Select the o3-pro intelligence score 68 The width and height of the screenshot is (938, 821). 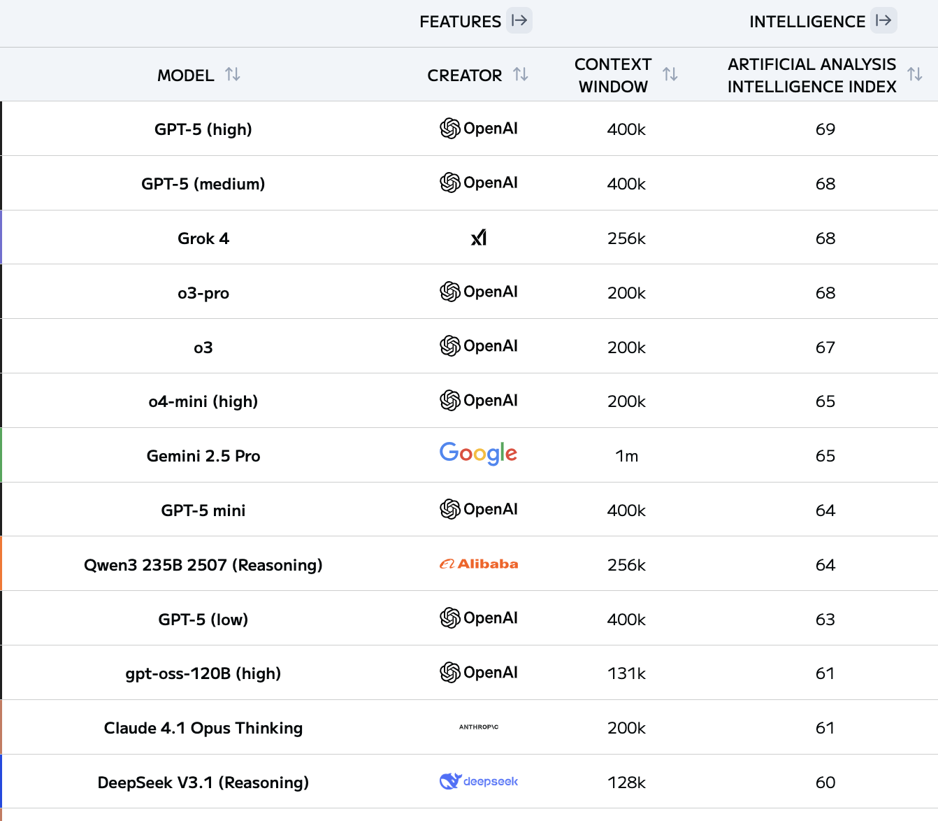[x=825, y=293]
